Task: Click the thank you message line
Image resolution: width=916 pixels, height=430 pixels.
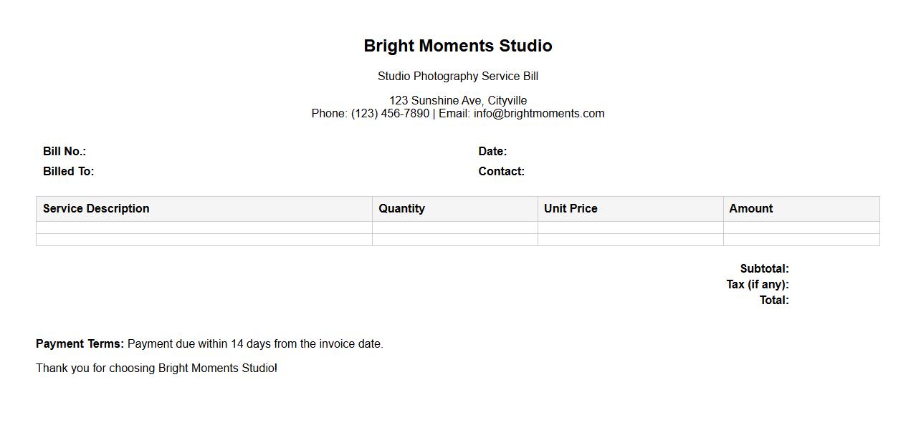Action: pos(156,368)
